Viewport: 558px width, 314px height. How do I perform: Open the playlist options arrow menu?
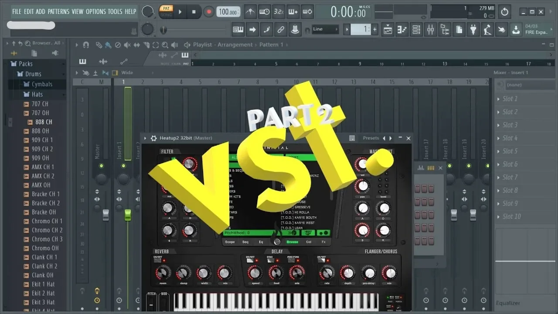tap(77, 45)
